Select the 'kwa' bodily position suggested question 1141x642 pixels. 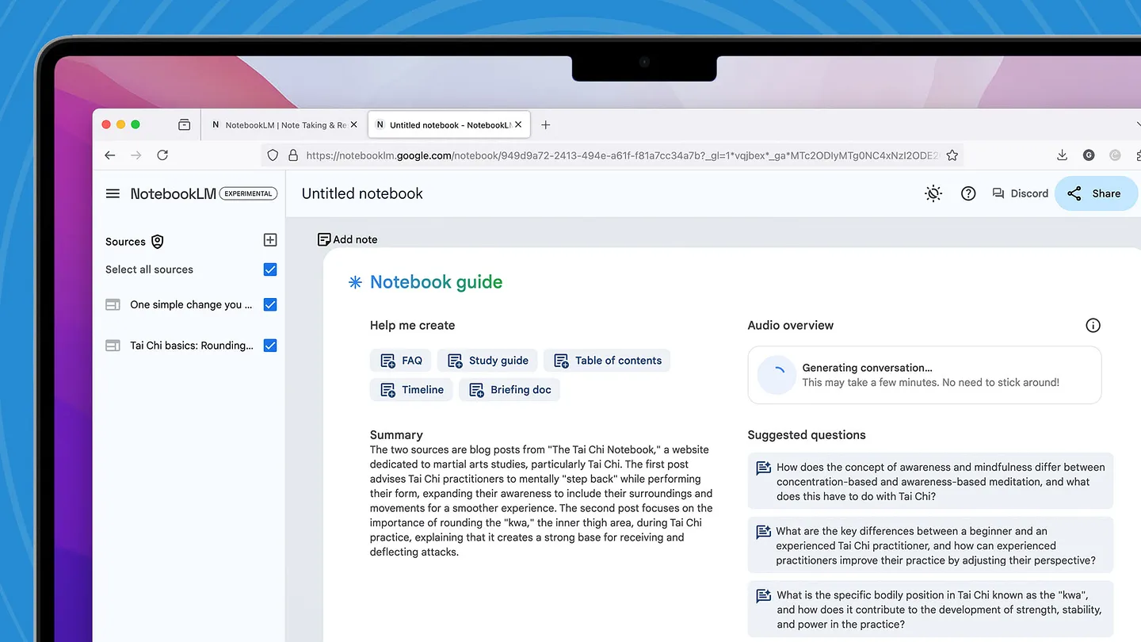tap(930, 610)
